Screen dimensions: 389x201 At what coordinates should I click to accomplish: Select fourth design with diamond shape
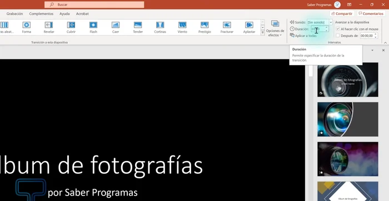(x=348, y=191)
